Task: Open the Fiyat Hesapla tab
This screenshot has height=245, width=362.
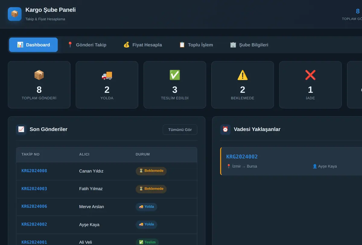Action: point(143,45)
